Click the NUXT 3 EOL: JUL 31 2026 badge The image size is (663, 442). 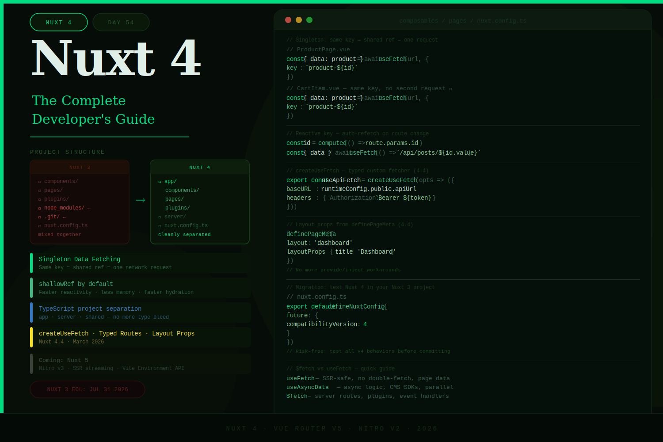87,389
